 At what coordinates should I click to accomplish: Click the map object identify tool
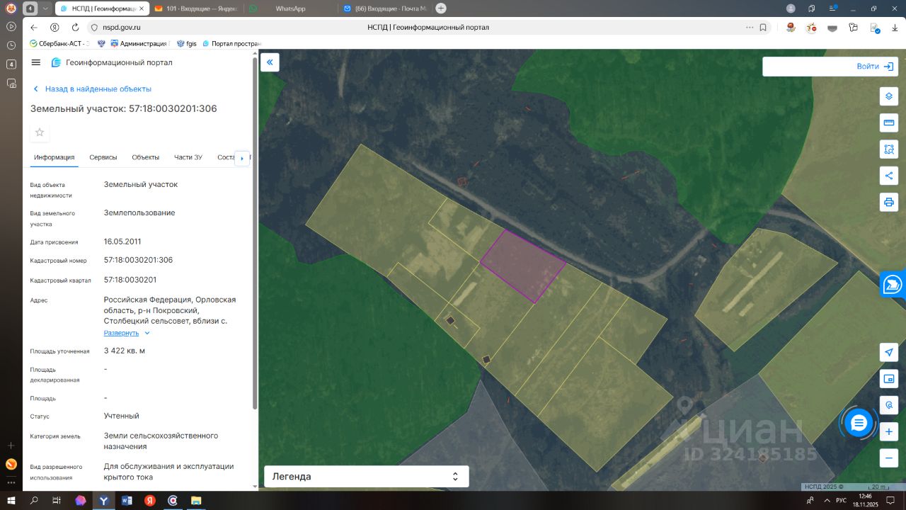tap(889, 405)
